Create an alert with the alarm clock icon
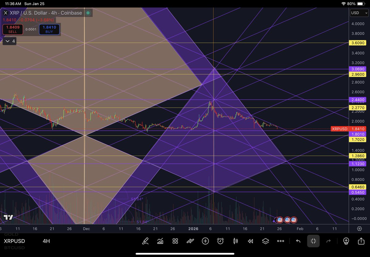370x257 pixels. coord(220,241)
